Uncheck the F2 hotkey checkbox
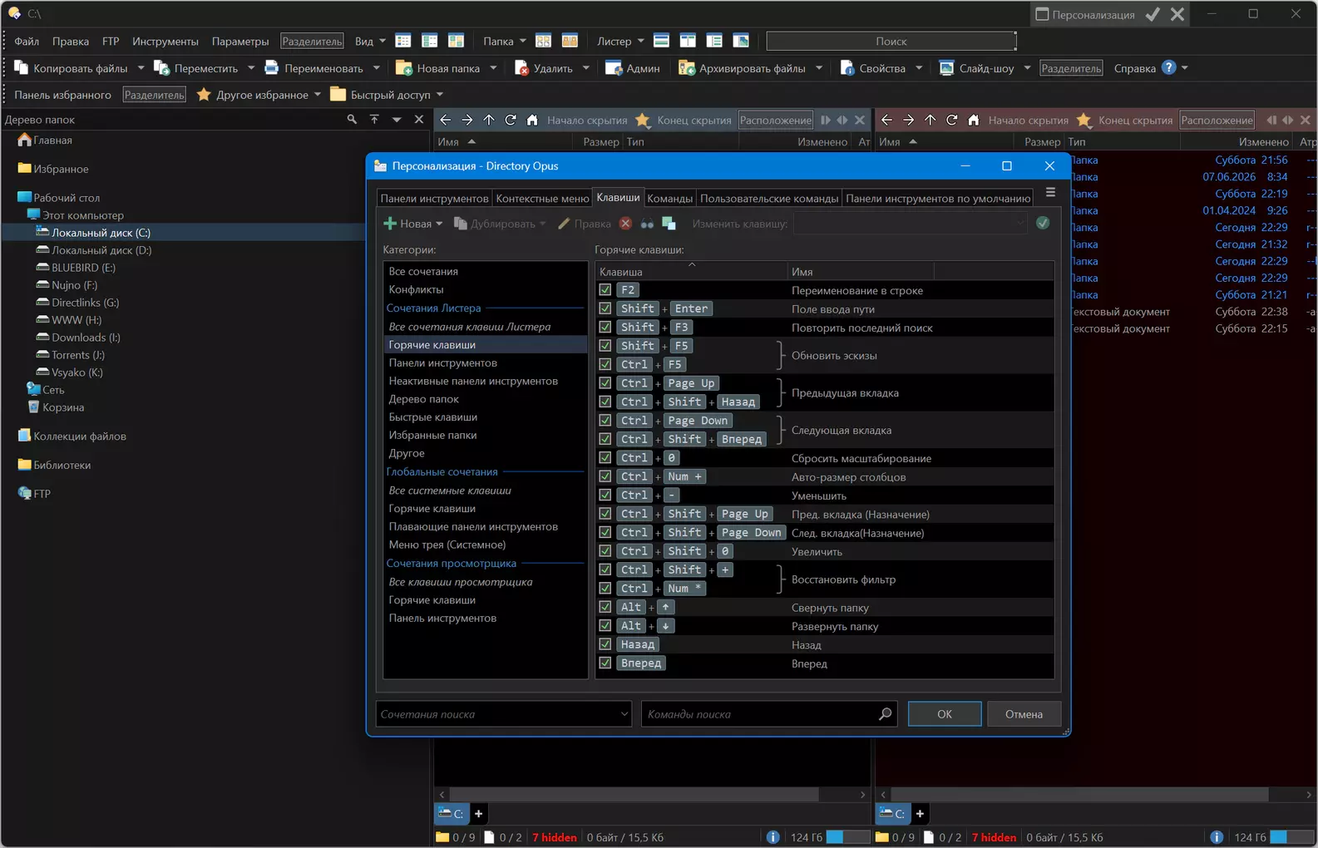The height and width of the screenshot is (848, 1318). pyautogui.click(x=605, y=290)
